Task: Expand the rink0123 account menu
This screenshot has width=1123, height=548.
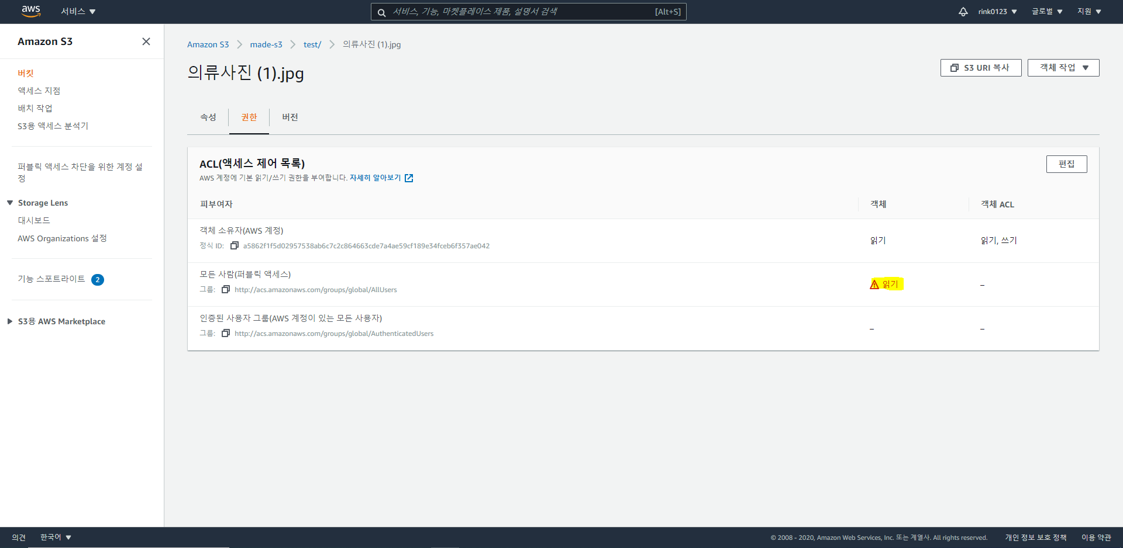Action: 998,12
